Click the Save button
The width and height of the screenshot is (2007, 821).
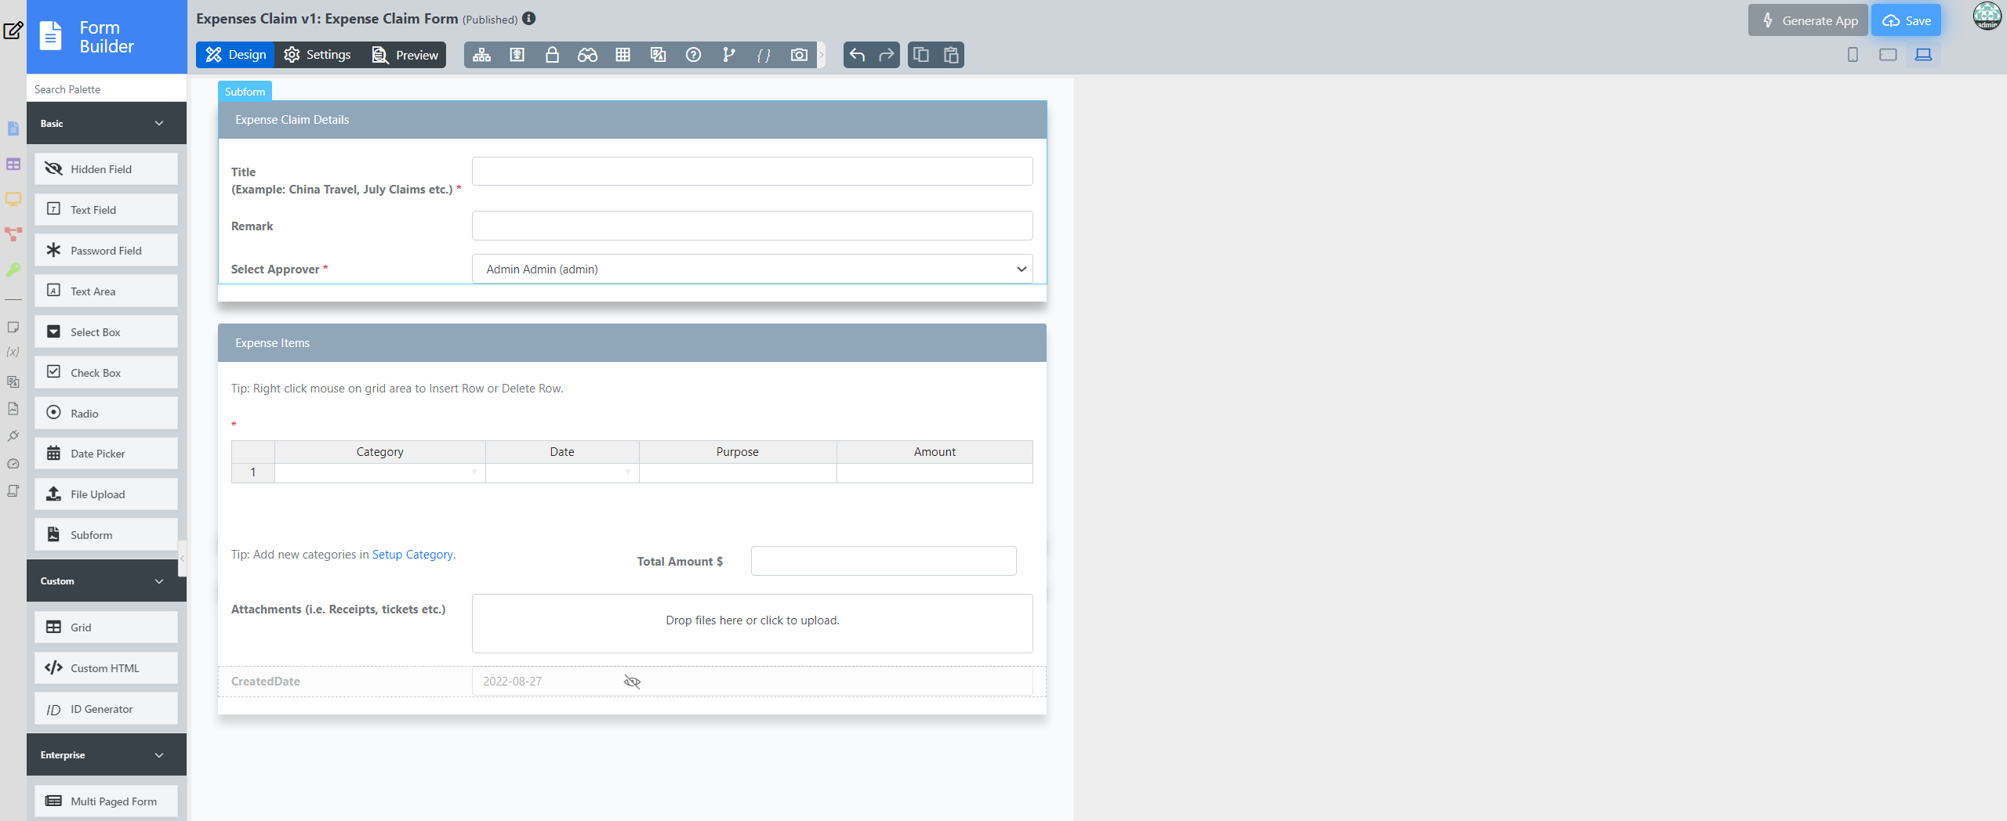pyautogui.click(x=1906, y=20)
